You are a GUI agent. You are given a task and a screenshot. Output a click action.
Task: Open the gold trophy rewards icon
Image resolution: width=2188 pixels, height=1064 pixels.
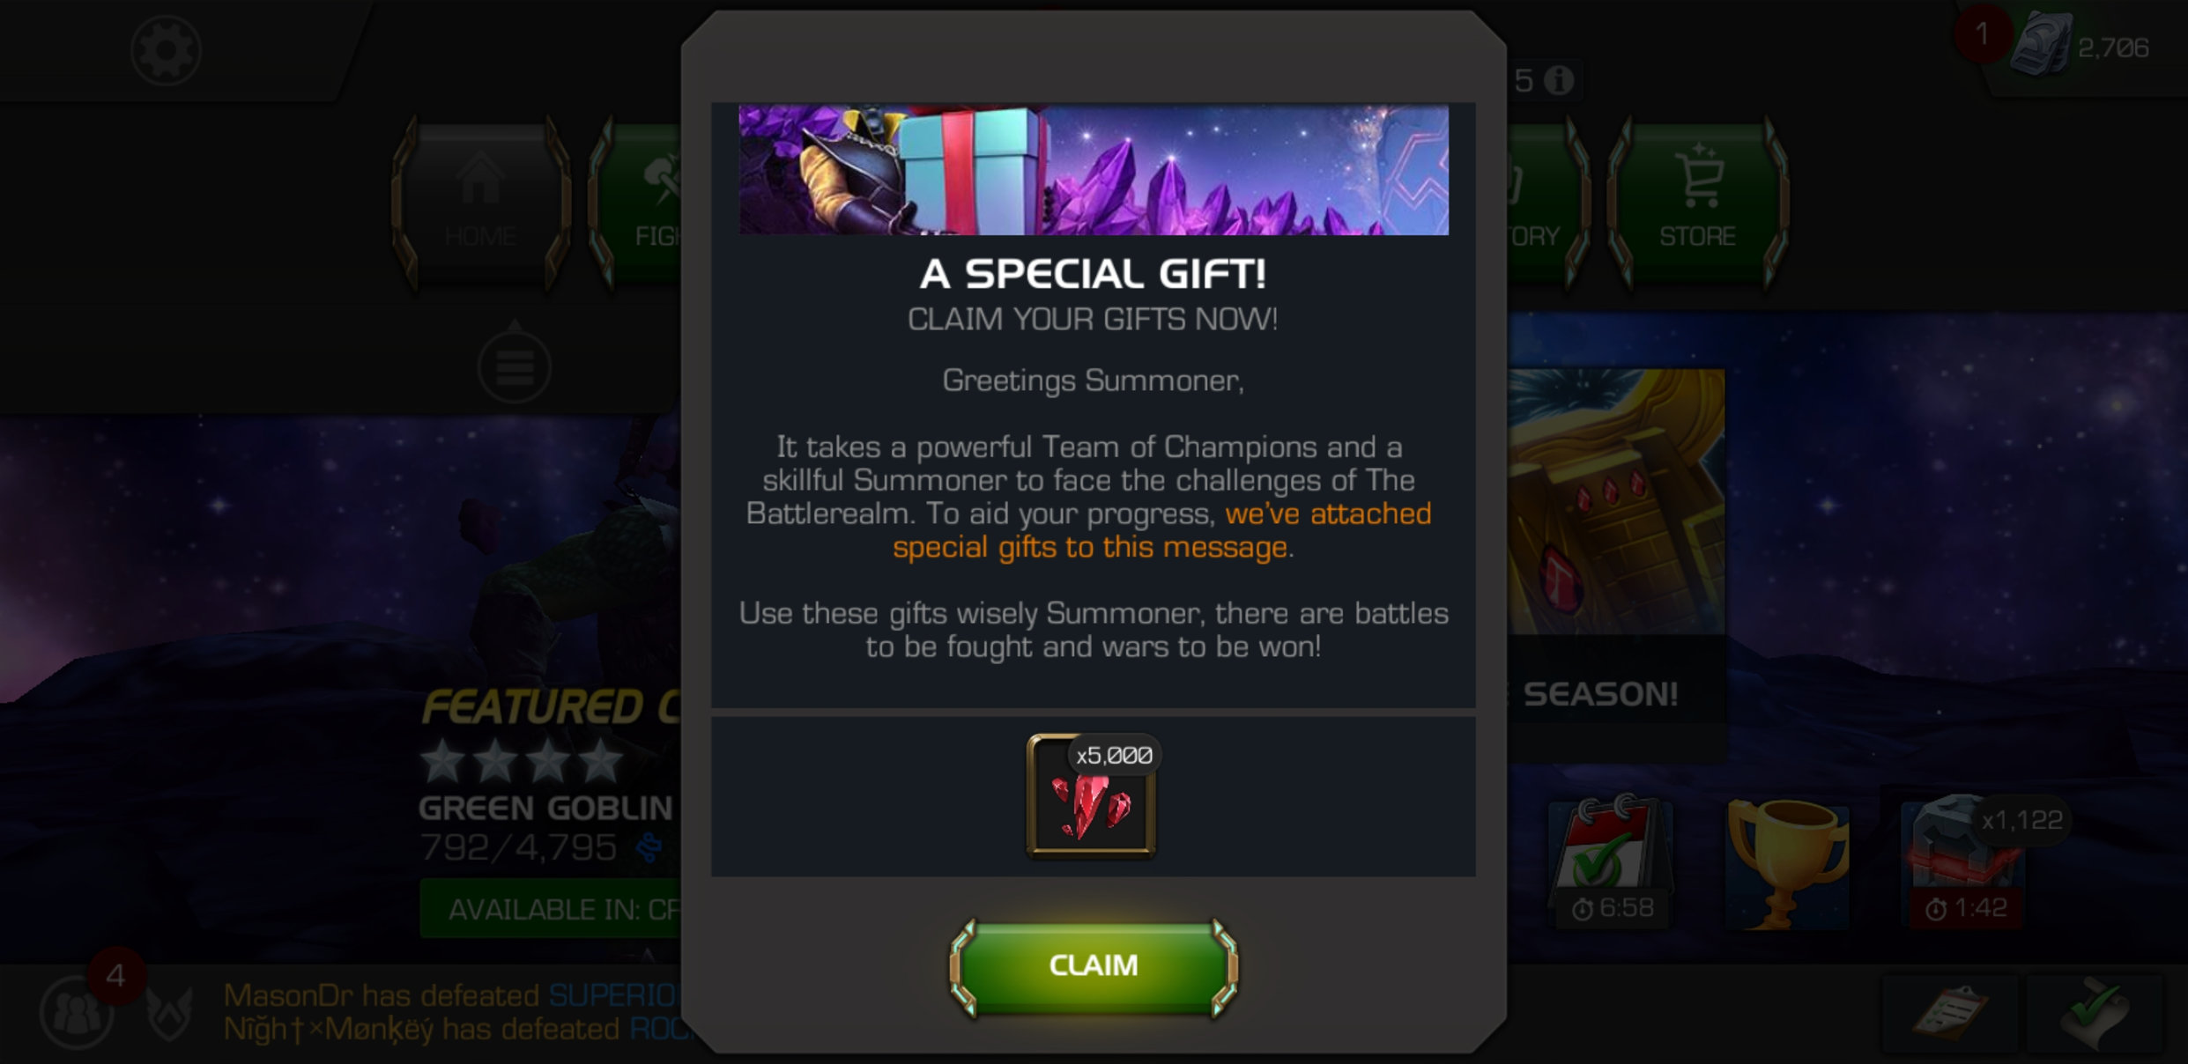point(1786,862)
